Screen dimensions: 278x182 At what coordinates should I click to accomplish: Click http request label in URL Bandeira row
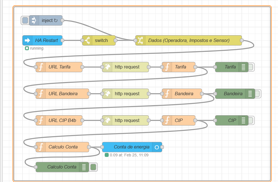pos(127,94)
